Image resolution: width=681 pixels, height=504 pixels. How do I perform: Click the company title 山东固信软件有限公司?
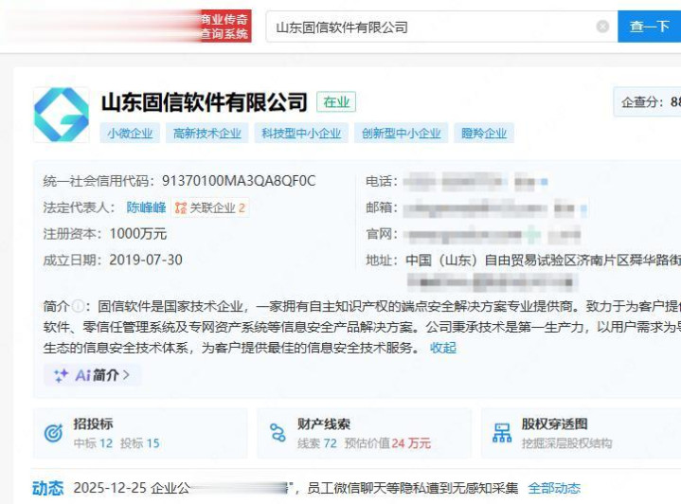(205, 102)
